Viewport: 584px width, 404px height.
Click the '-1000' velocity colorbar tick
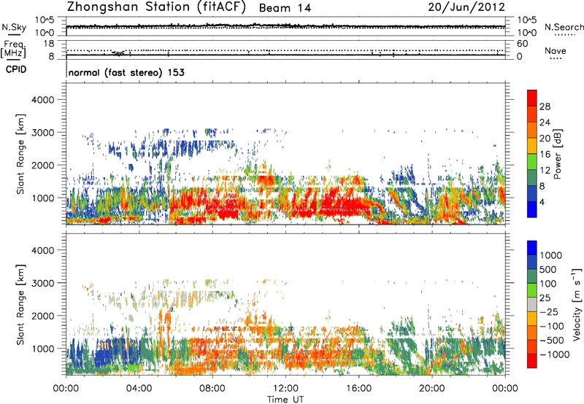[x=554, y=354]
